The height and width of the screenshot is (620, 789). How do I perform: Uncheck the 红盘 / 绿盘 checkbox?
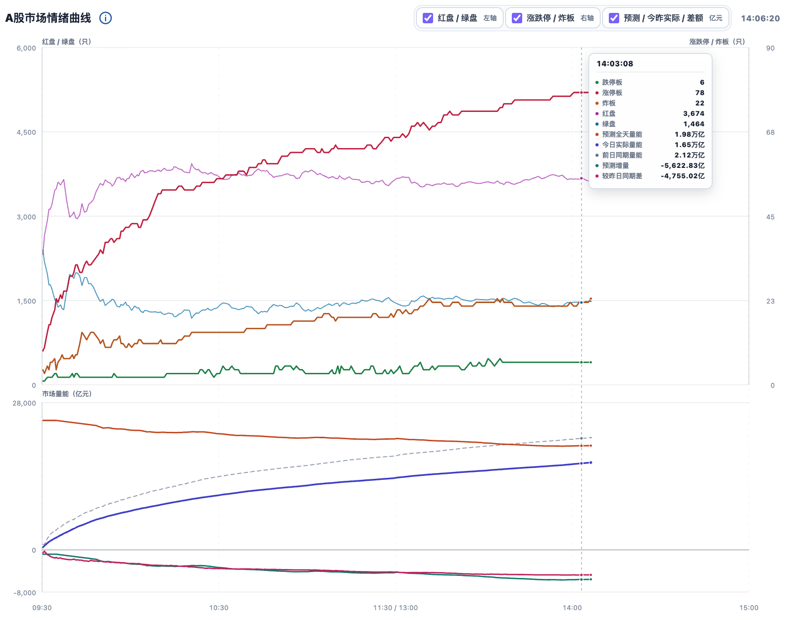click(428, 18)
